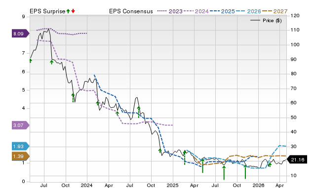Click the light blue 1.93 value tag
This screenshot has width=316, height=188.
click(x=21, y=147)
